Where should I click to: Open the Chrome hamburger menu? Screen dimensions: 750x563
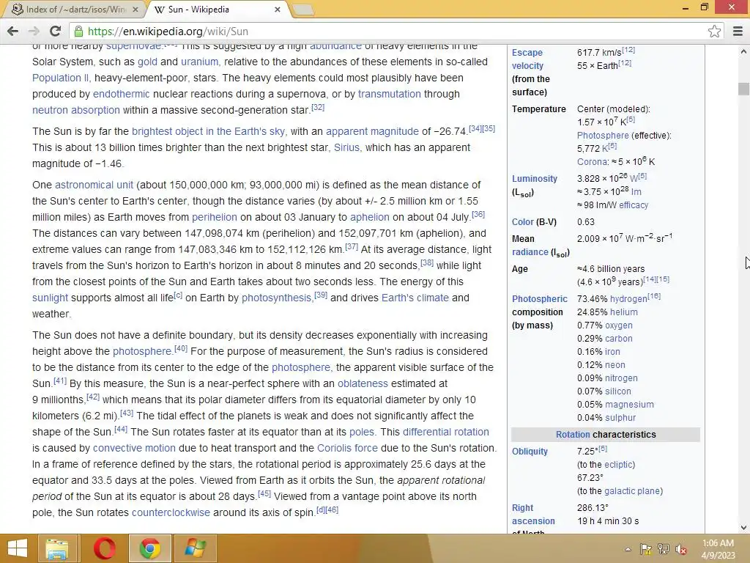pos(738,32)
